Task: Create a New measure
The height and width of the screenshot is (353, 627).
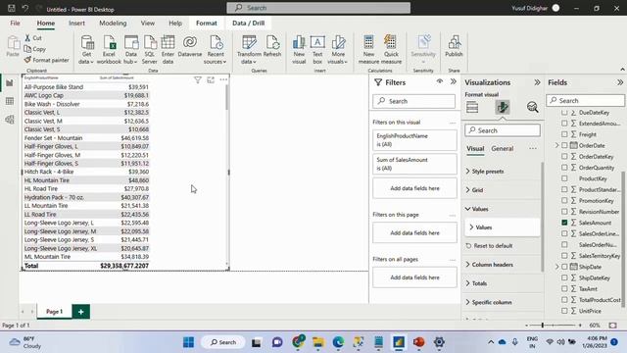Action: pyautogui.click(x=368, y=49)
